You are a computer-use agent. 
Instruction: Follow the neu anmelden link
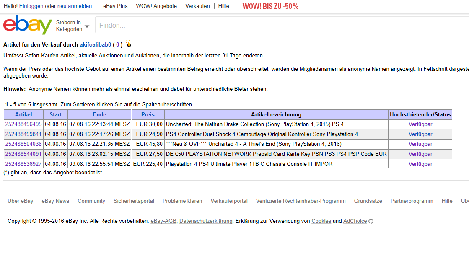tap(75, 6)
